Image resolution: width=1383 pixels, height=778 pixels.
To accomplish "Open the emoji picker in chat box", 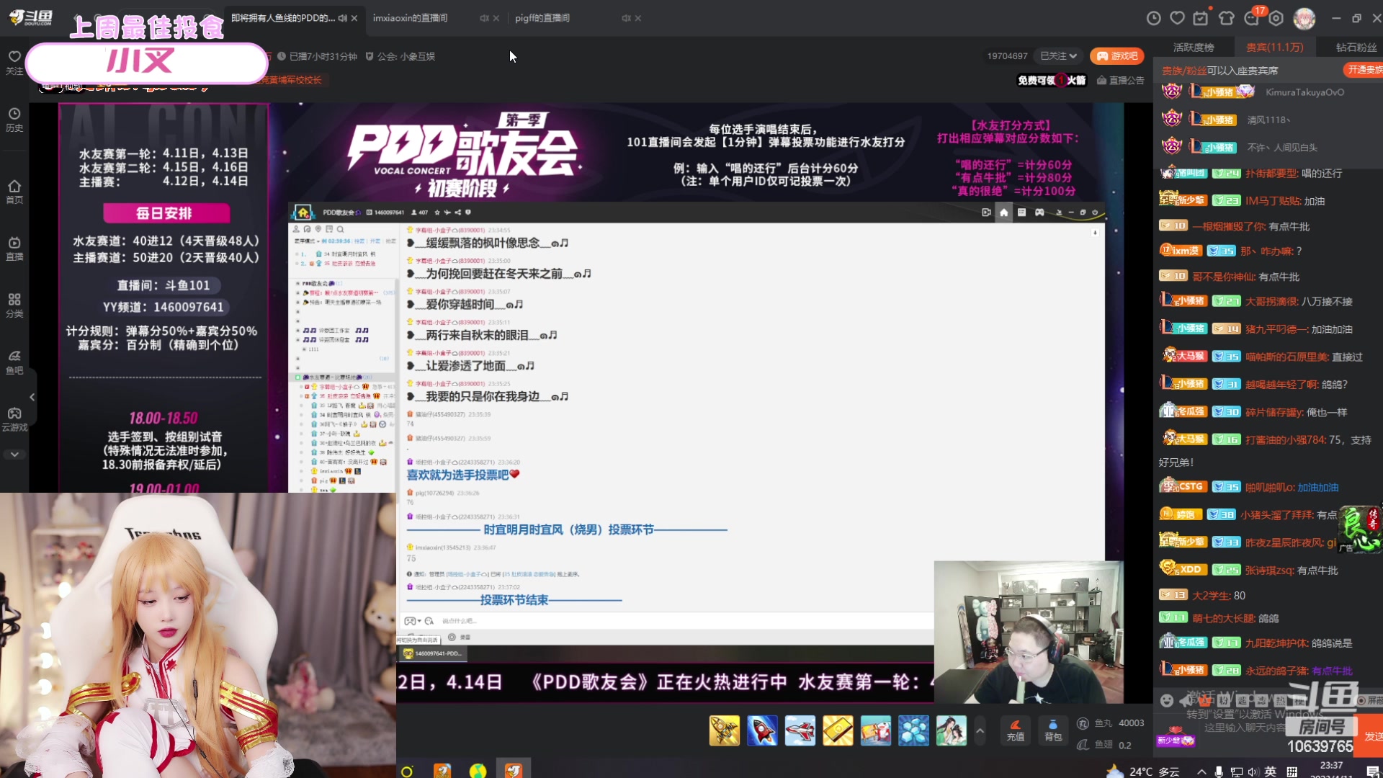I will pyautogui.click(x=1167, y=700).
